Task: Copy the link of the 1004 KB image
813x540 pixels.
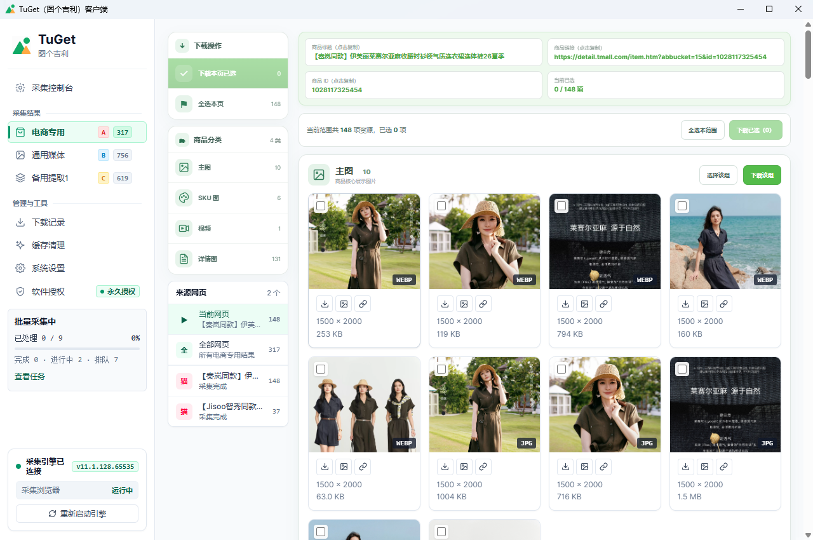Action: tap(483, 467)
